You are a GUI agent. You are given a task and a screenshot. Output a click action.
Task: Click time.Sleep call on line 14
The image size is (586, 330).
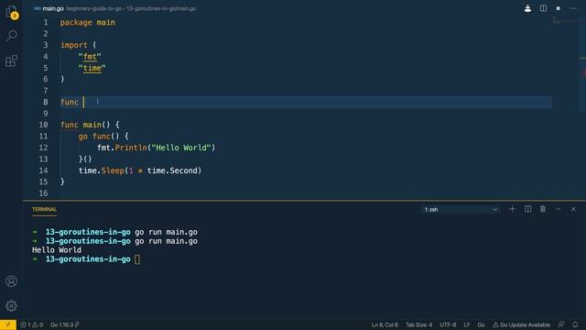tap(140, 170)
